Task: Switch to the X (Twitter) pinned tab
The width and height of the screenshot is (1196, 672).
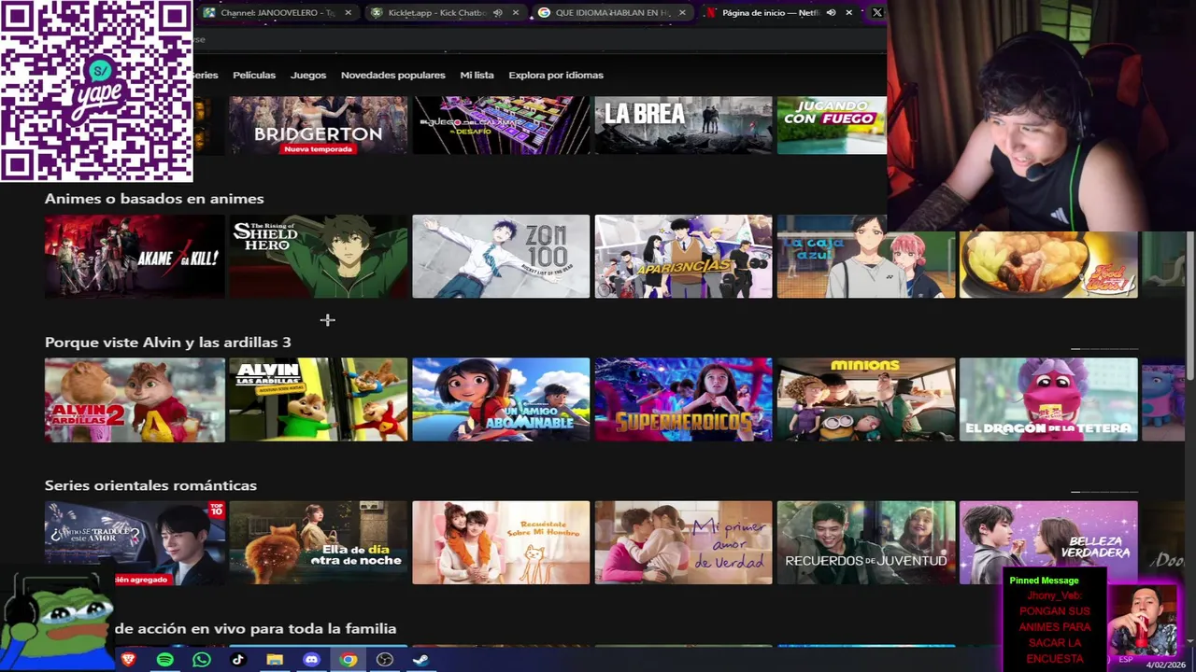Action: click(876, 13)
